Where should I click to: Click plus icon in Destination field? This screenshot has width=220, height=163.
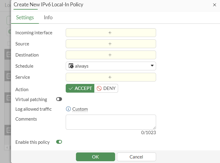(110, 55)
